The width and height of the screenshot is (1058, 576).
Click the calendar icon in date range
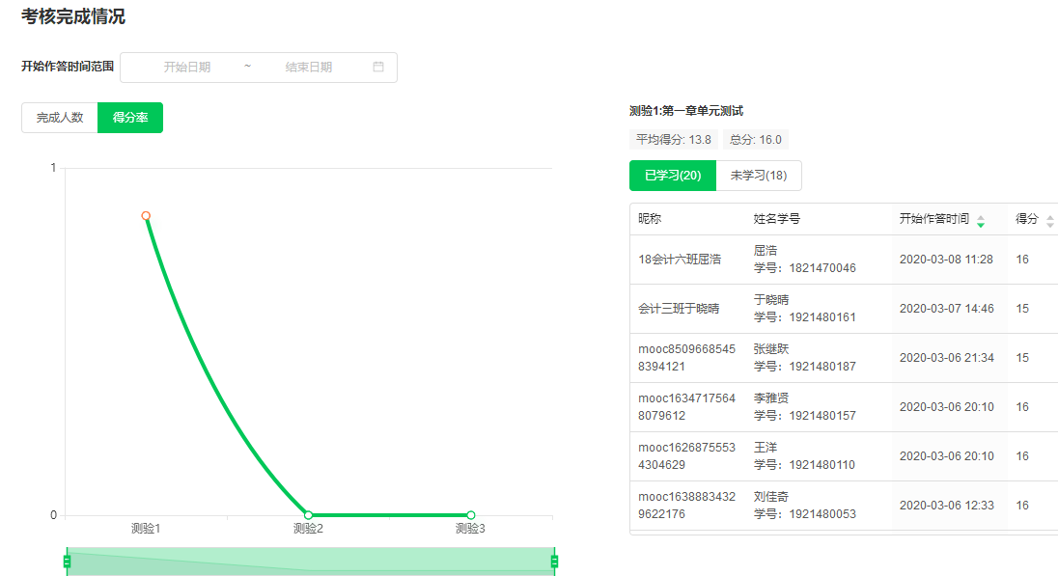click(378, 68)
